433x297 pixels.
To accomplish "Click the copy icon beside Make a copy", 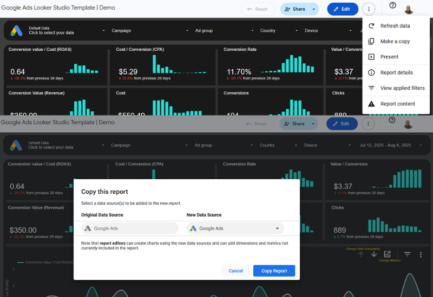I will tap(371, 42).
